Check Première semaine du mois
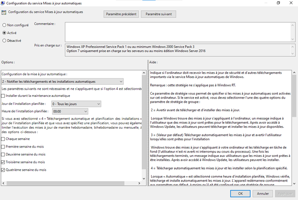 [x=3, y=147]
